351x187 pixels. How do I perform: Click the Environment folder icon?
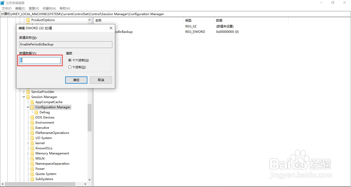click(32, 123)
